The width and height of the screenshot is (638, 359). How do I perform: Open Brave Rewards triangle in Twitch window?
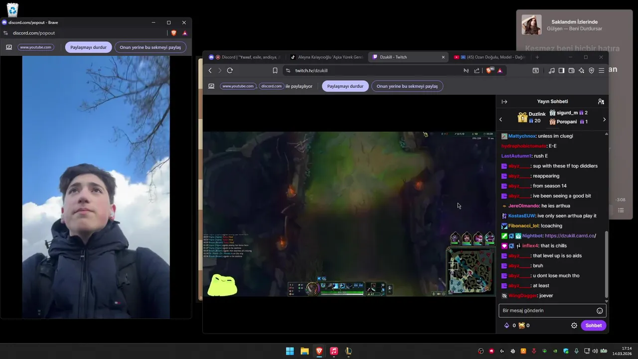500,71
